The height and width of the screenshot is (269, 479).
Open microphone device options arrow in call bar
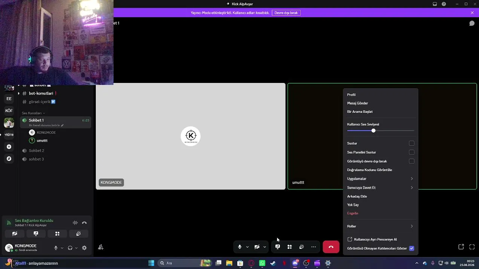247,247
